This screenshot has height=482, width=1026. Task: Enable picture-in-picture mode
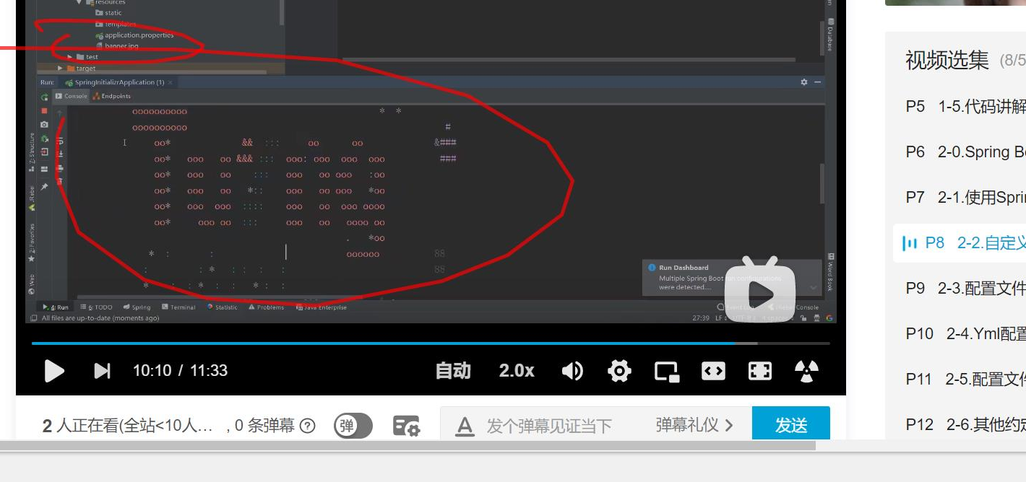(667, 371)
